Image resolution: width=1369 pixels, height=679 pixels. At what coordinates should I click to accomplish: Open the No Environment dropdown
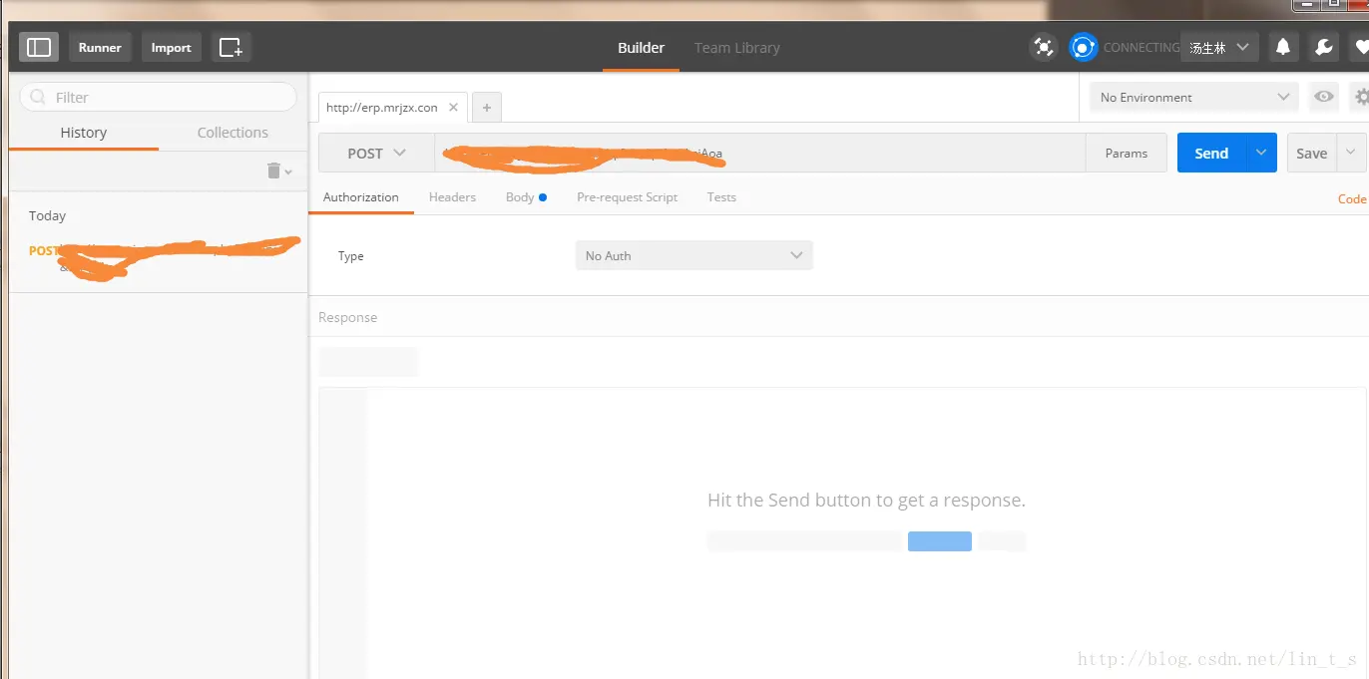pyautogui.click(x=1194, y=97)
